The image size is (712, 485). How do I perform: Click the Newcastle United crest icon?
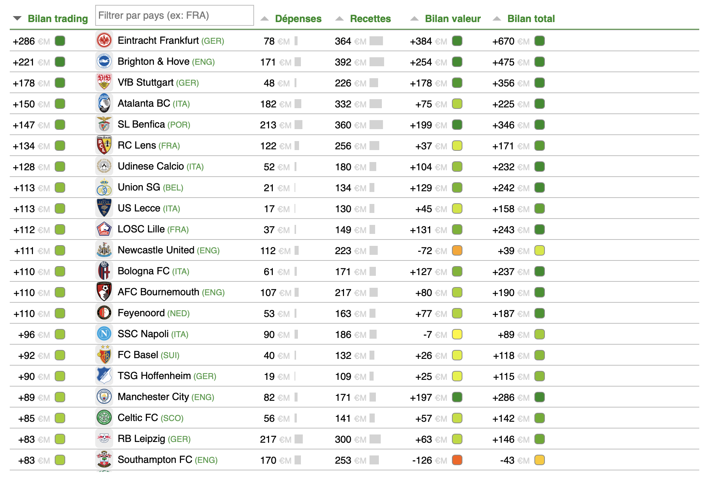pyautogui.click(x=104, y=250)
